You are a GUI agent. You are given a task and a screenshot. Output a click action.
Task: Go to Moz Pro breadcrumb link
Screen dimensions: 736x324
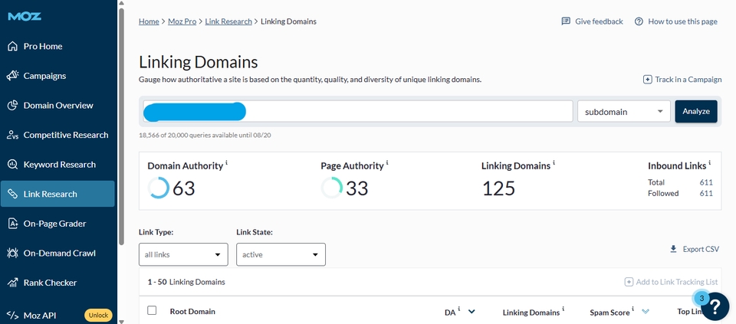point(182,21)
